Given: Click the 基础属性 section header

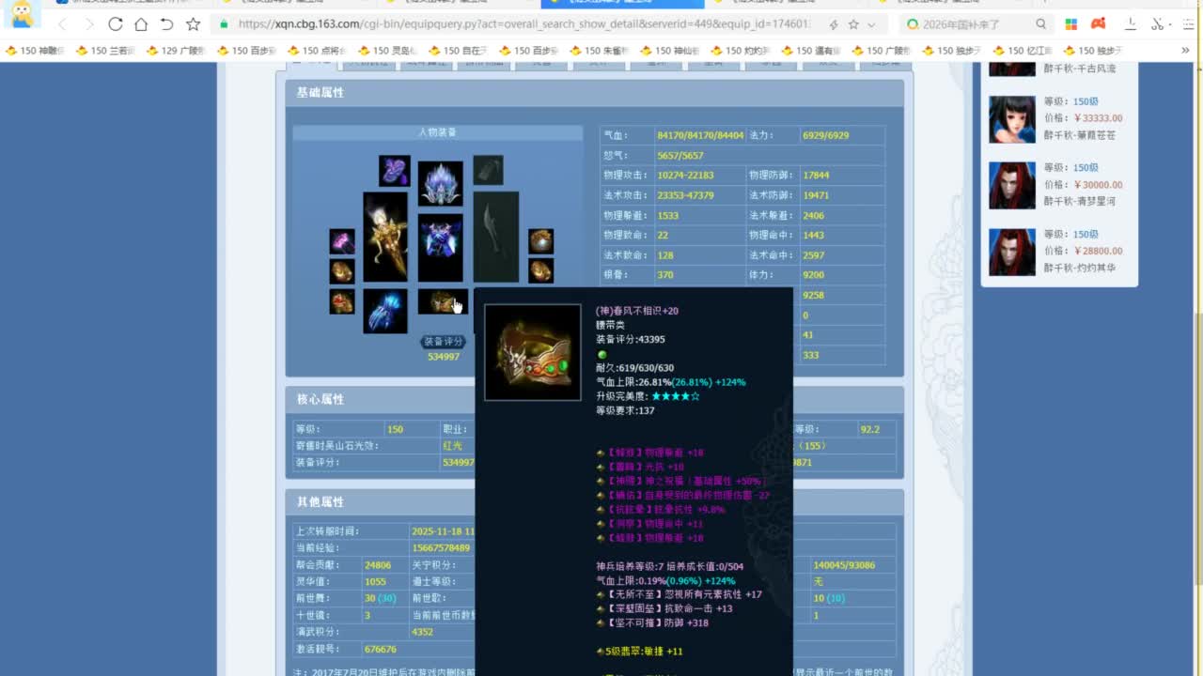Looking at the screenshot, I should [x=595, y=93].
